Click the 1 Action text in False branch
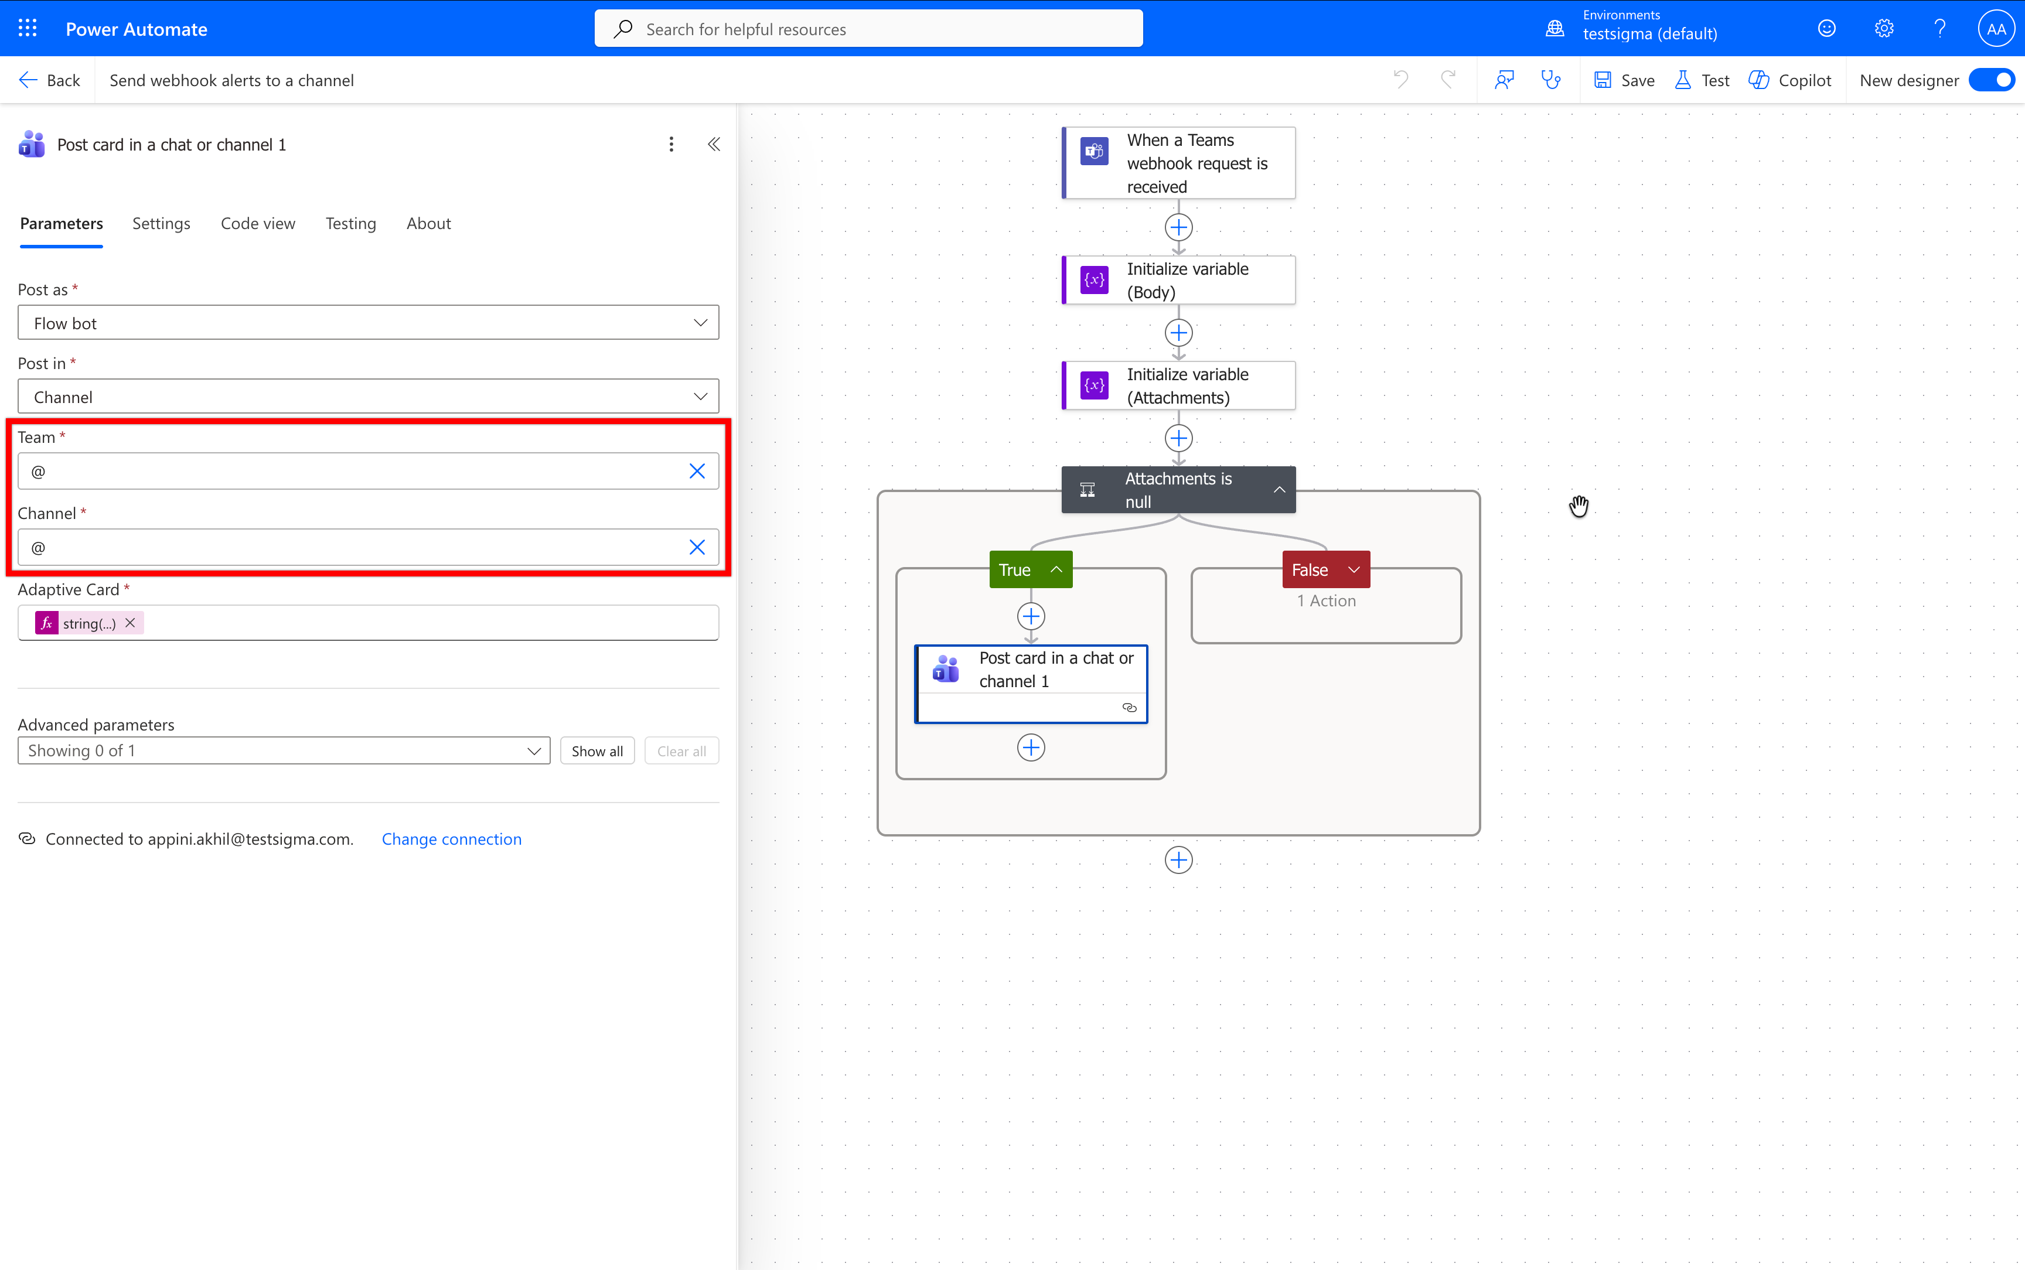The width and height of the screenshot is (2025, 1270). [1326, 600]
